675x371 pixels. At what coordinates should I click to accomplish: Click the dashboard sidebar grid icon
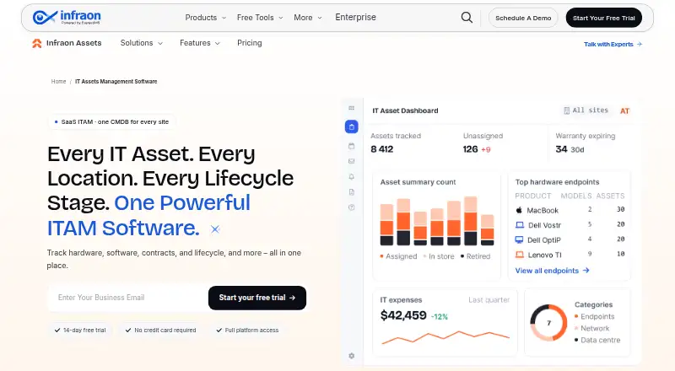pyautogui.click(x=352, y=108)
